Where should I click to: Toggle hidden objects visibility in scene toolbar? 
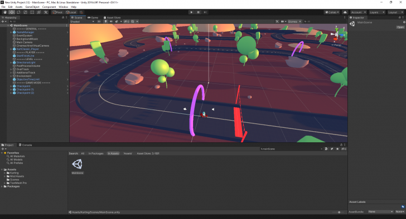[127, 22]
